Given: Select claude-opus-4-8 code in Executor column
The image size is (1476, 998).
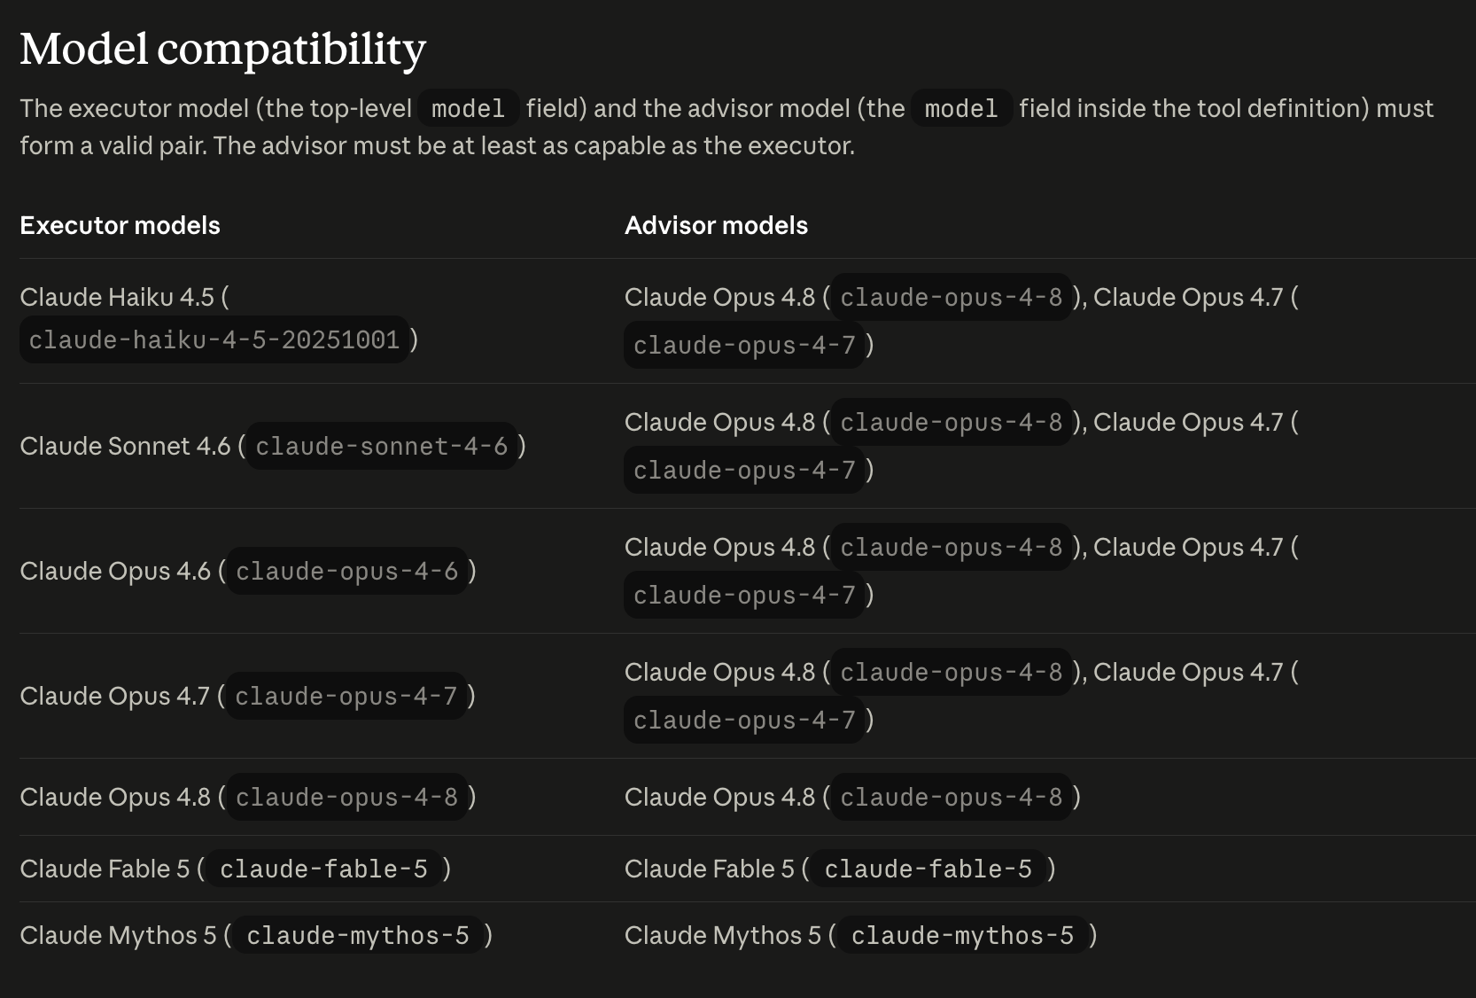Looking at the screenshot, I should [x=347, y=797].
